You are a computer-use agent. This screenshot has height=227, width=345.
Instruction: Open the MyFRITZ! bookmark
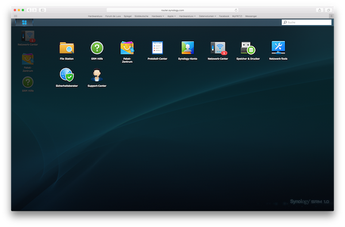click(237, 16)
